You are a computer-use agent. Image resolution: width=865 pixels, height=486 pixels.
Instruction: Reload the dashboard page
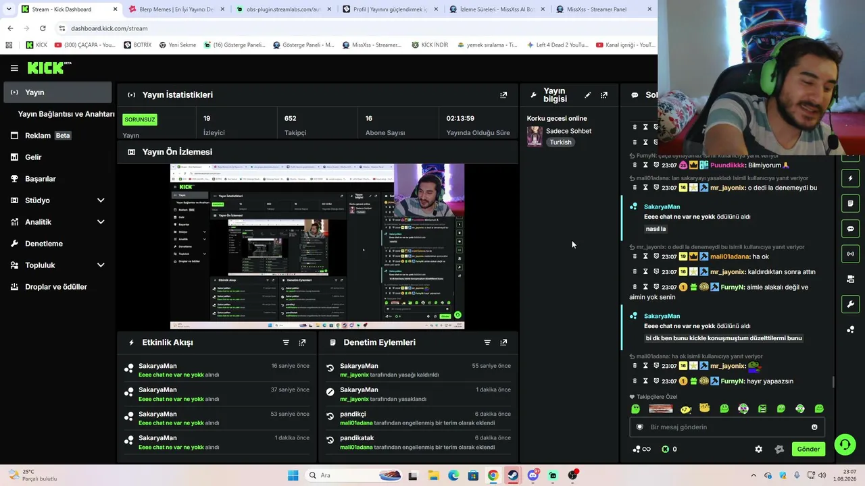[43, 28]
